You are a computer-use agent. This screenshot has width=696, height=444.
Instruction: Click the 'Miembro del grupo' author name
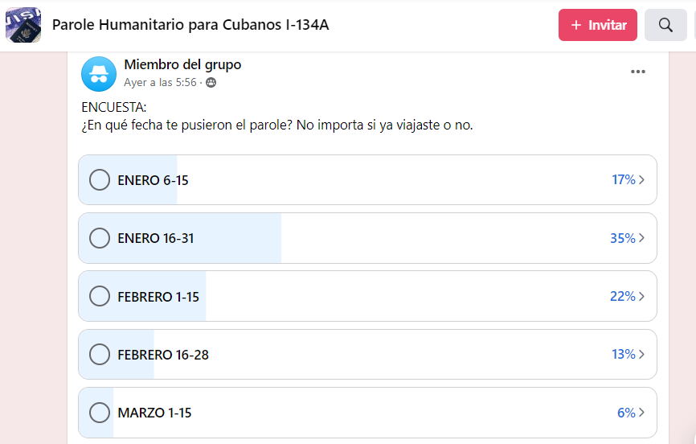tap(182, 65)
